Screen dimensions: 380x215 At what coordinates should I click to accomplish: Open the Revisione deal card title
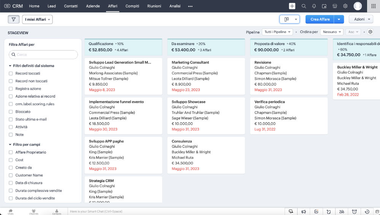tap(263, 62)
